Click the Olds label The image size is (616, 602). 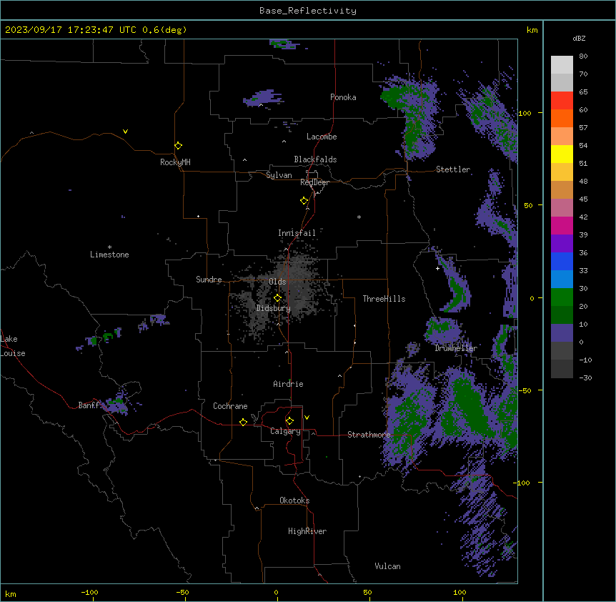[277, 282]
